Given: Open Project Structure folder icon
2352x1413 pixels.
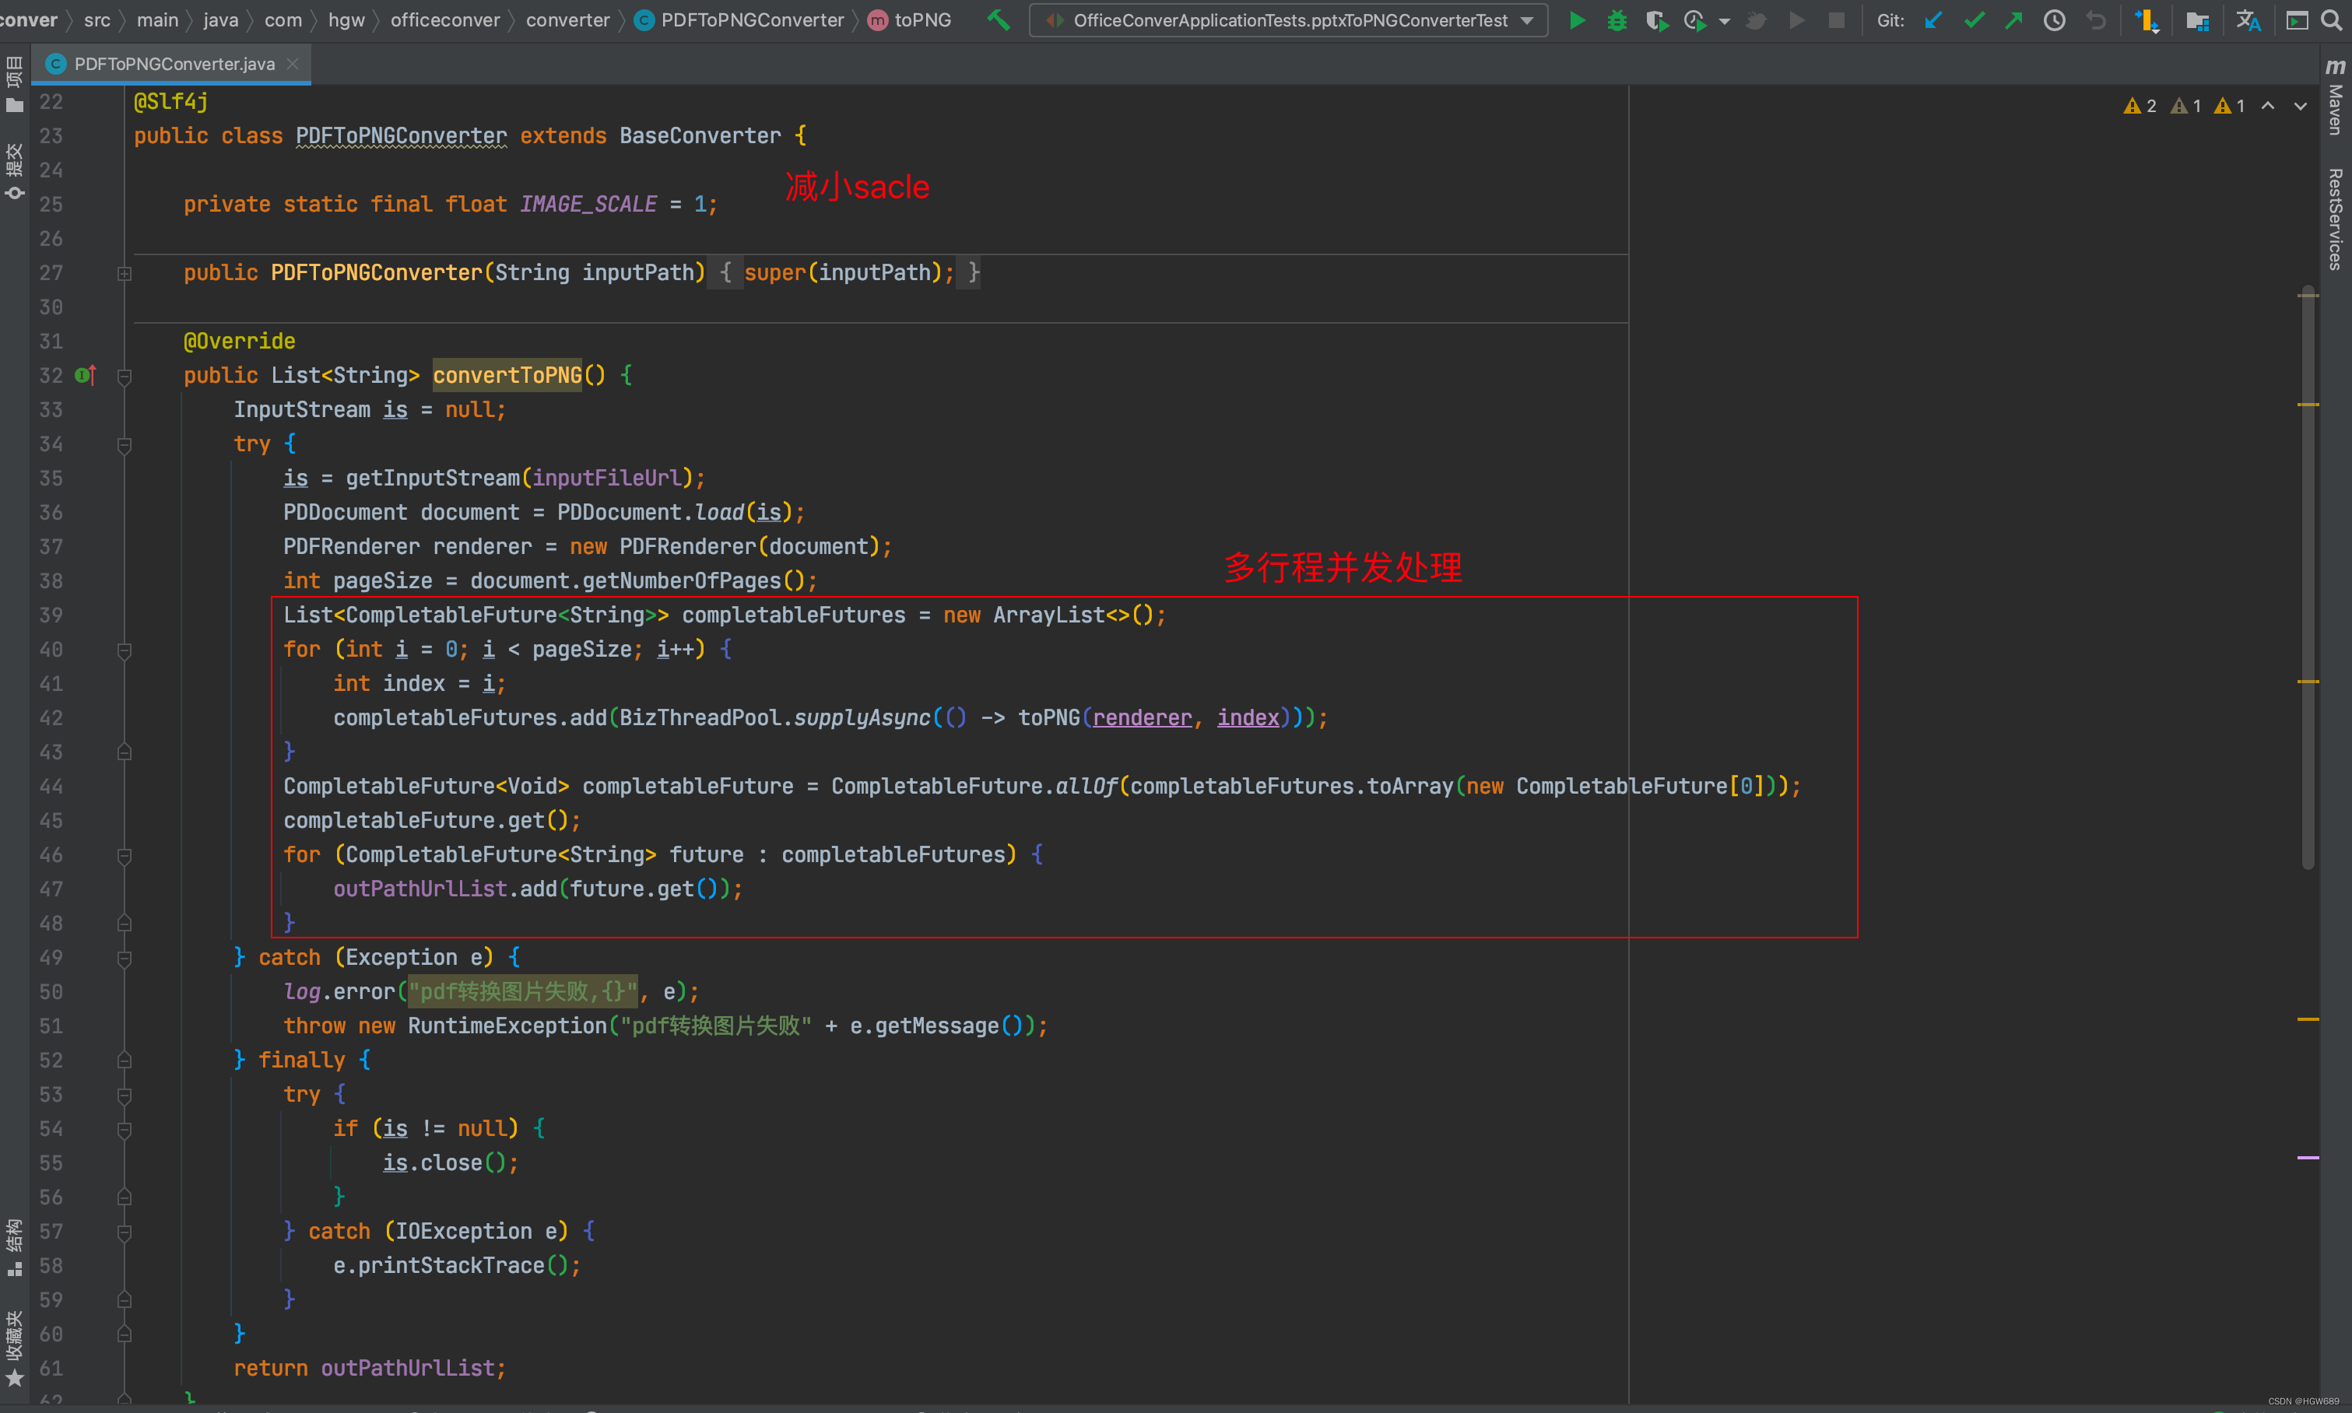Looking at the screenshot, I should [2197, 20].
